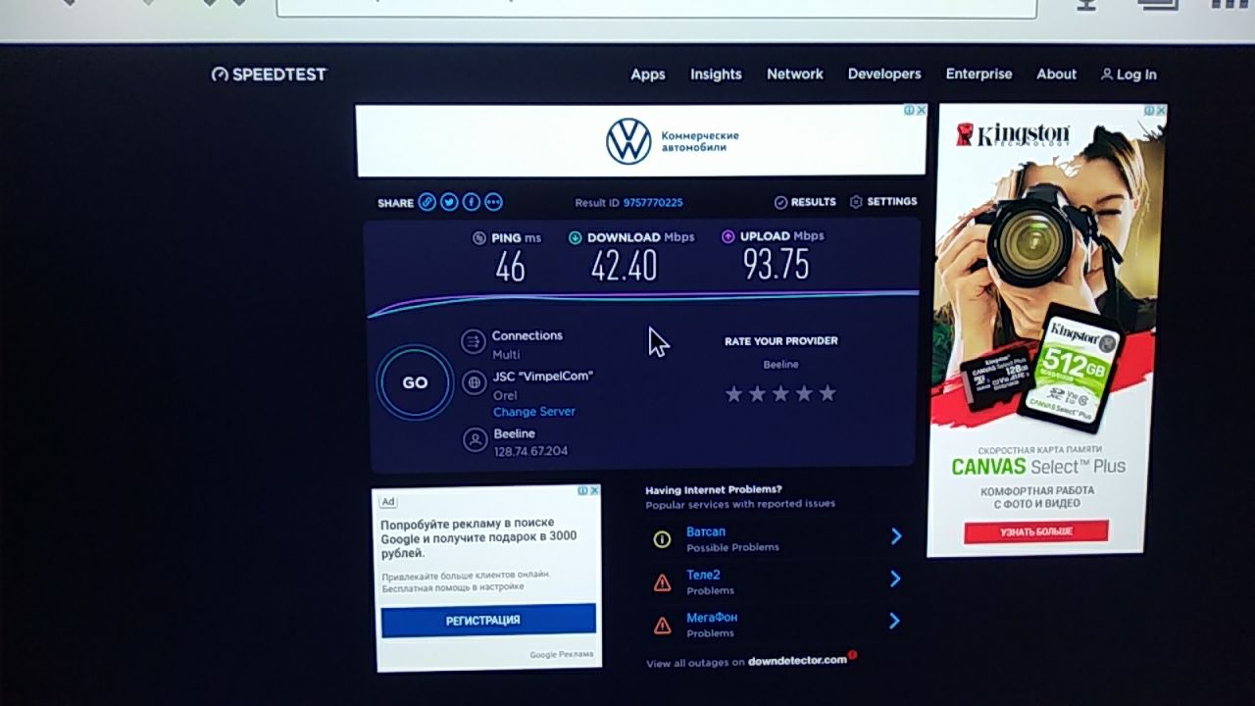1255x706 pixels.
Task: Click download speed value 42.40
Action: click(624, 266)
